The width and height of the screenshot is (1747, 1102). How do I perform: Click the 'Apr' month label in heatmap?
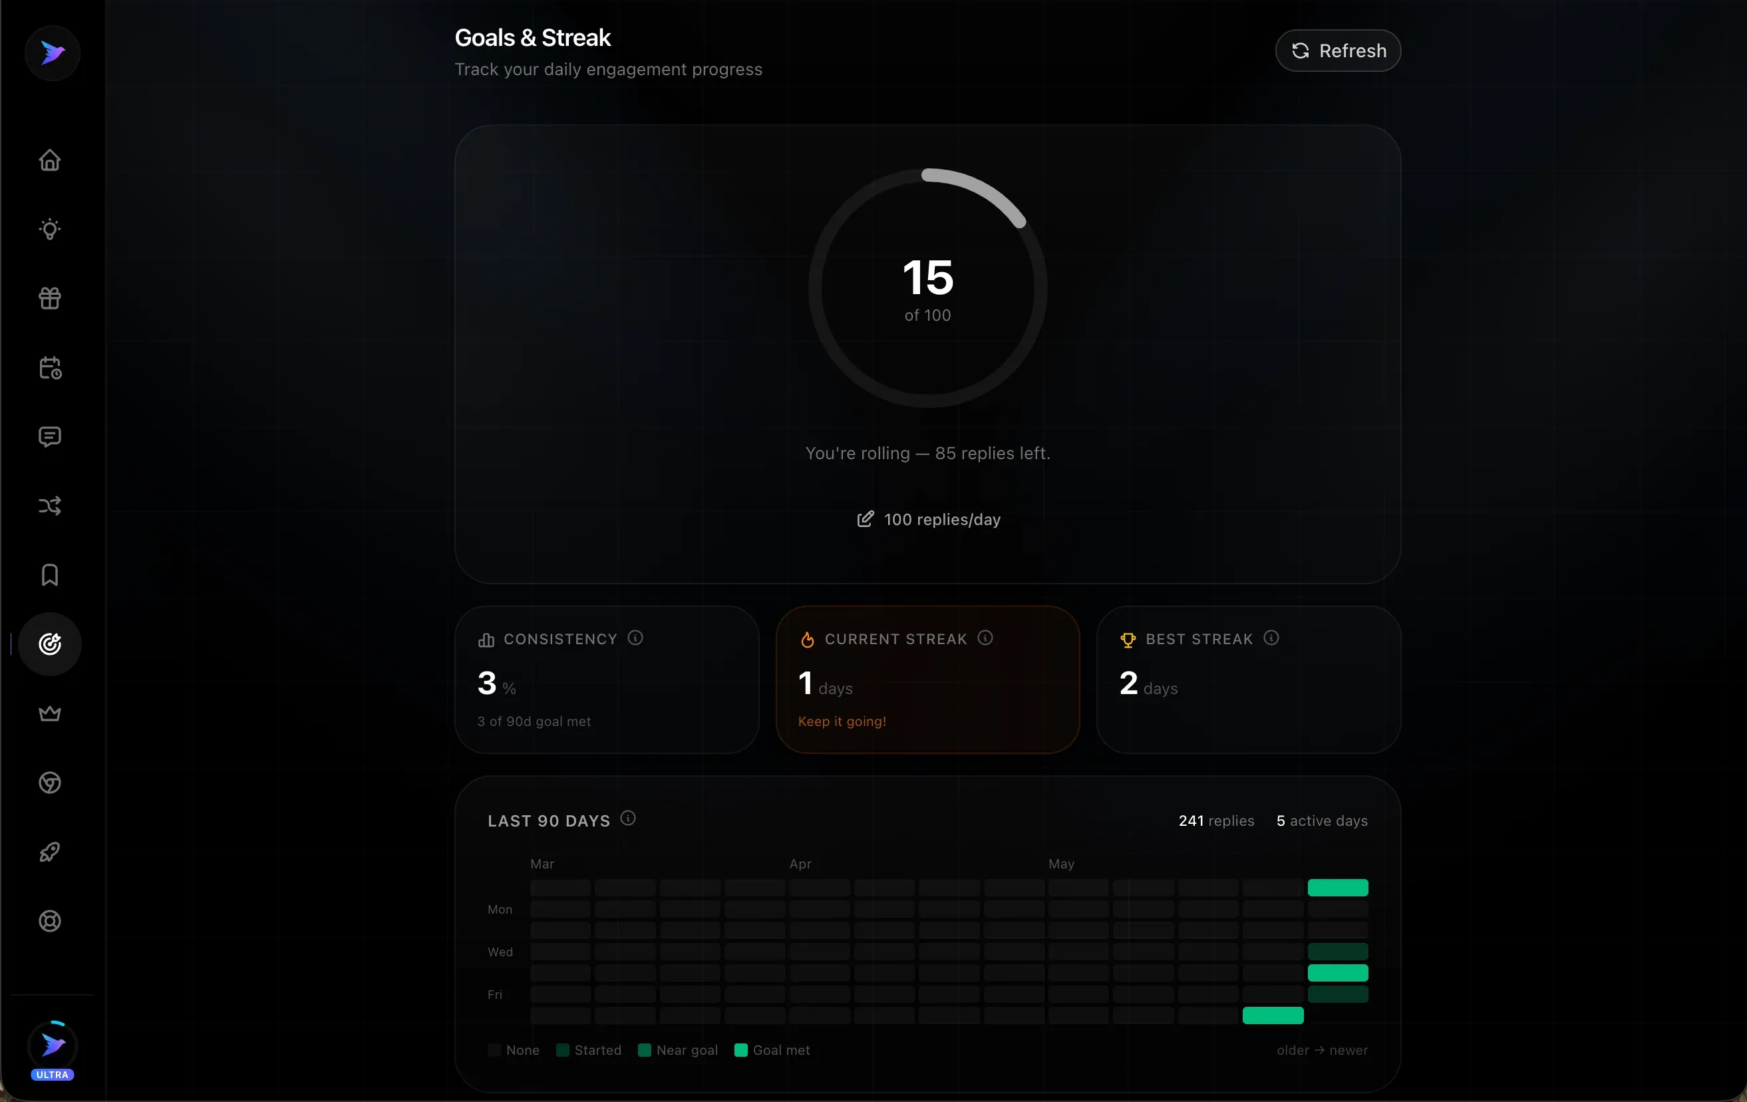click(x=800, y=864)
